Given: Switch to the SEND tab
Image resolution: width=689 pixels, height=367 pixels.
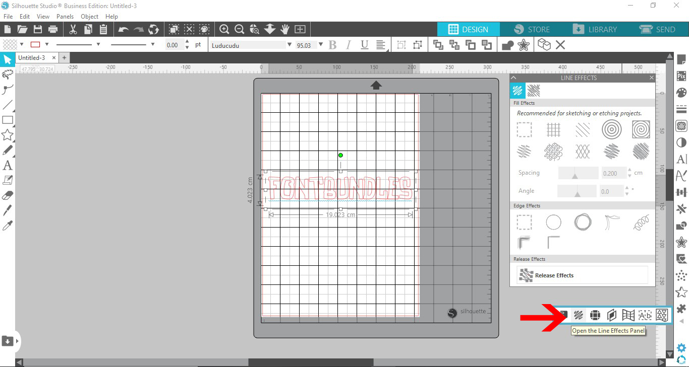Looking at the screenshot, I should click(x=657, y=29).
